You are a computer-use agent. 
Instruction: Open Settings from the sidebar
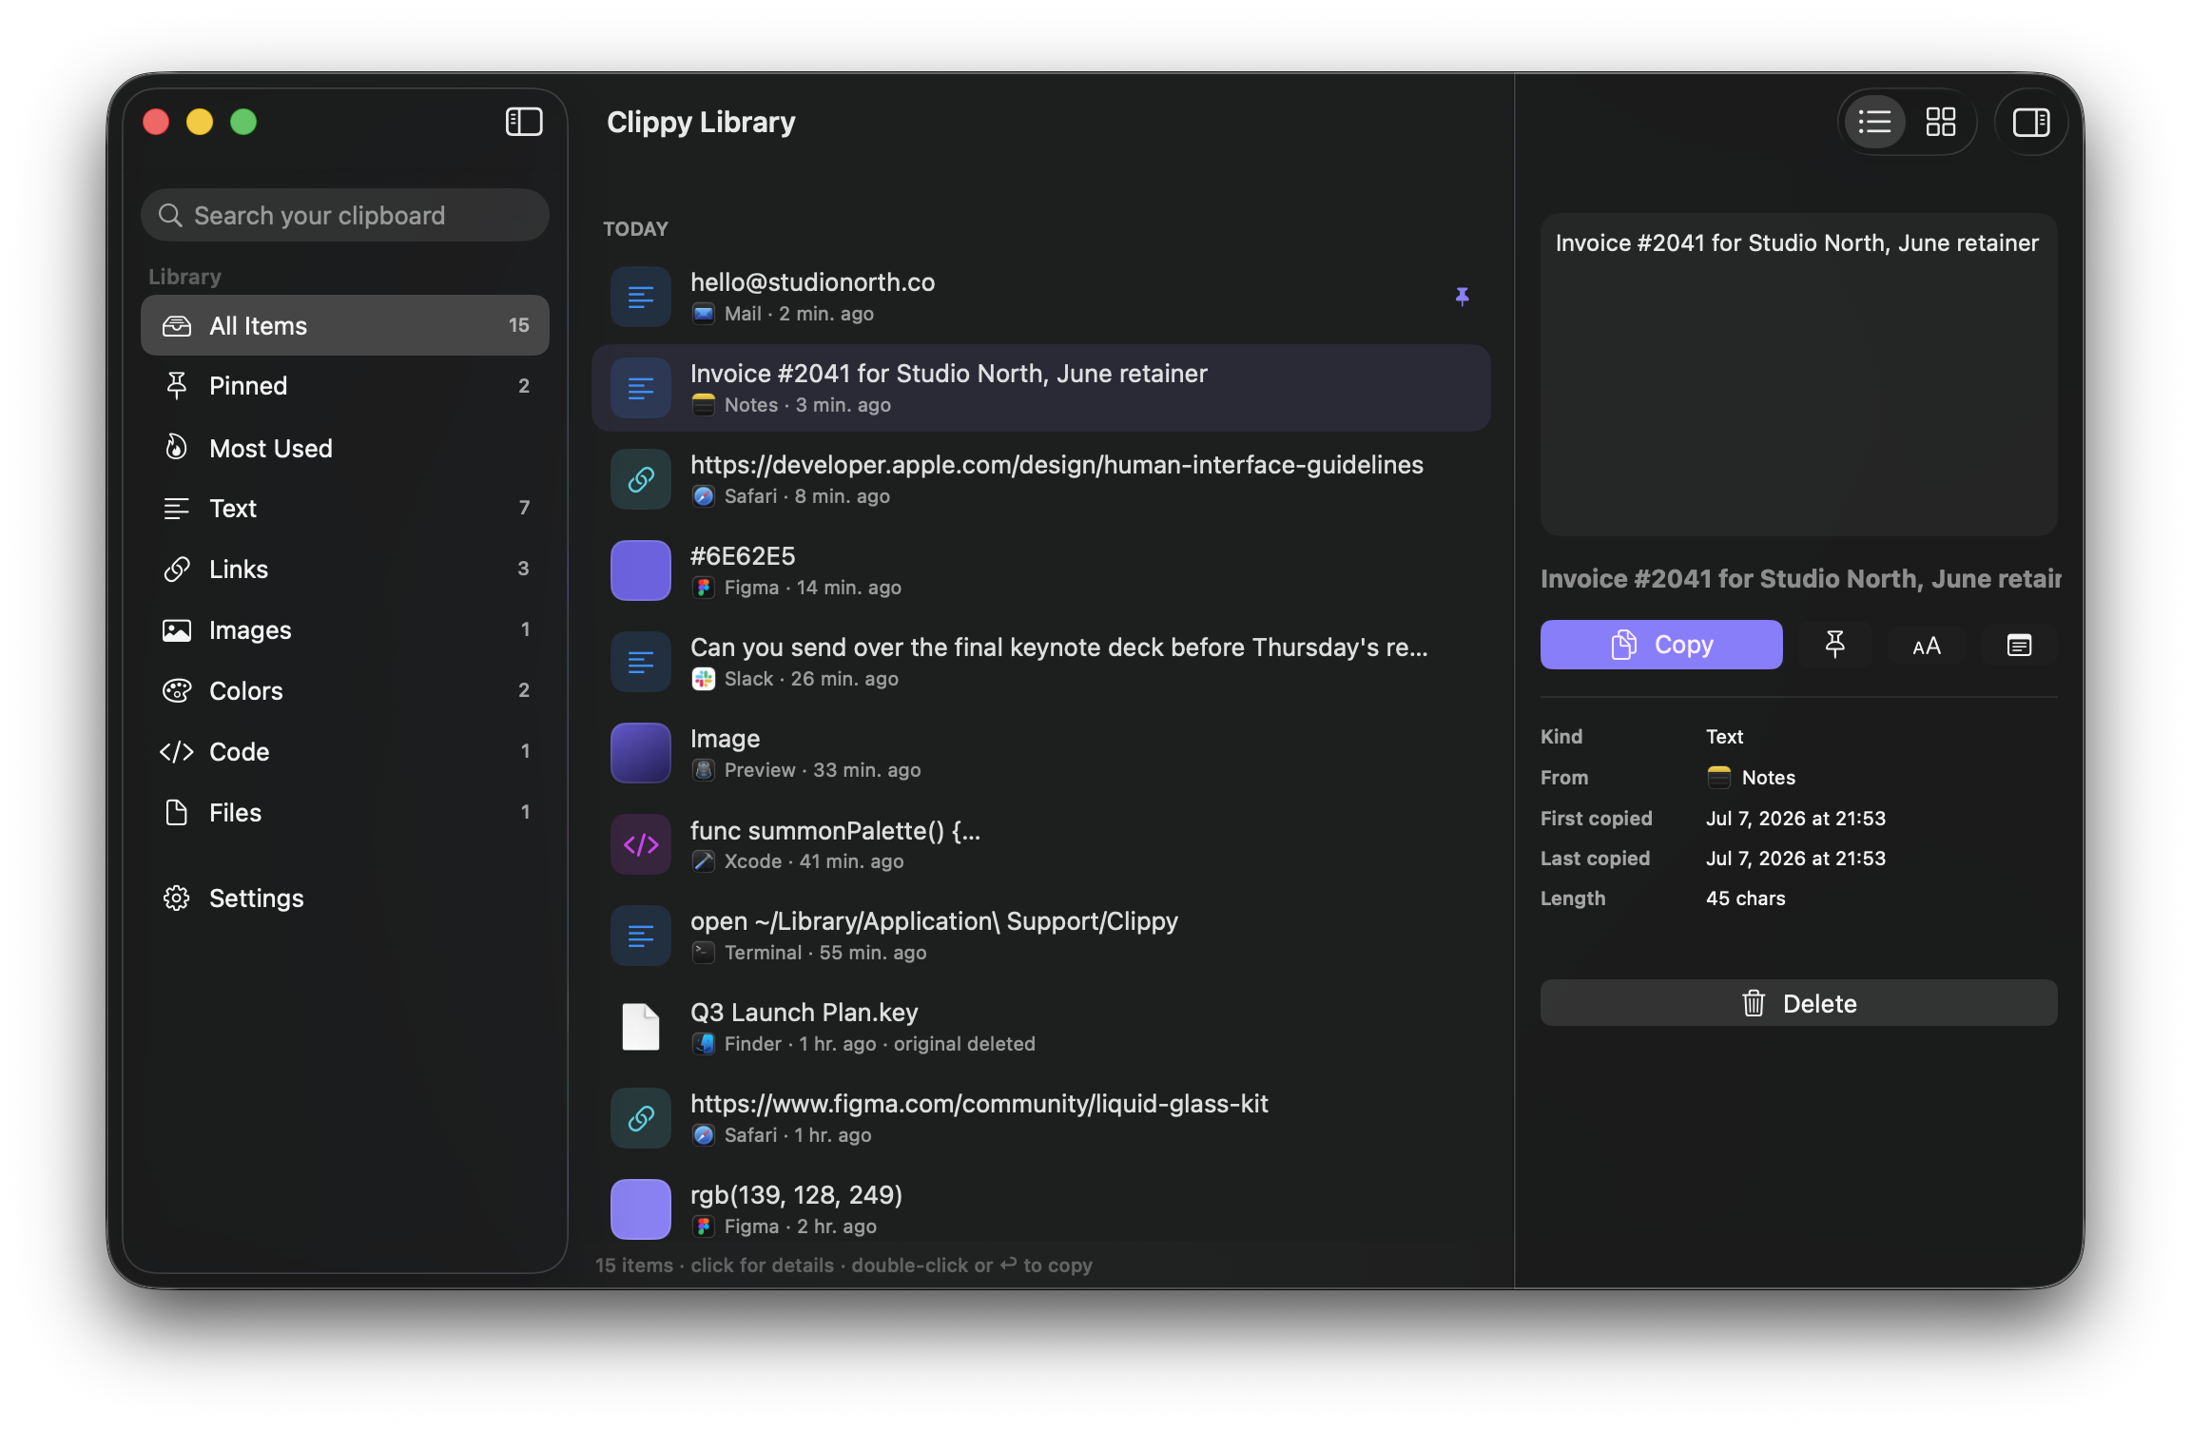344,899
